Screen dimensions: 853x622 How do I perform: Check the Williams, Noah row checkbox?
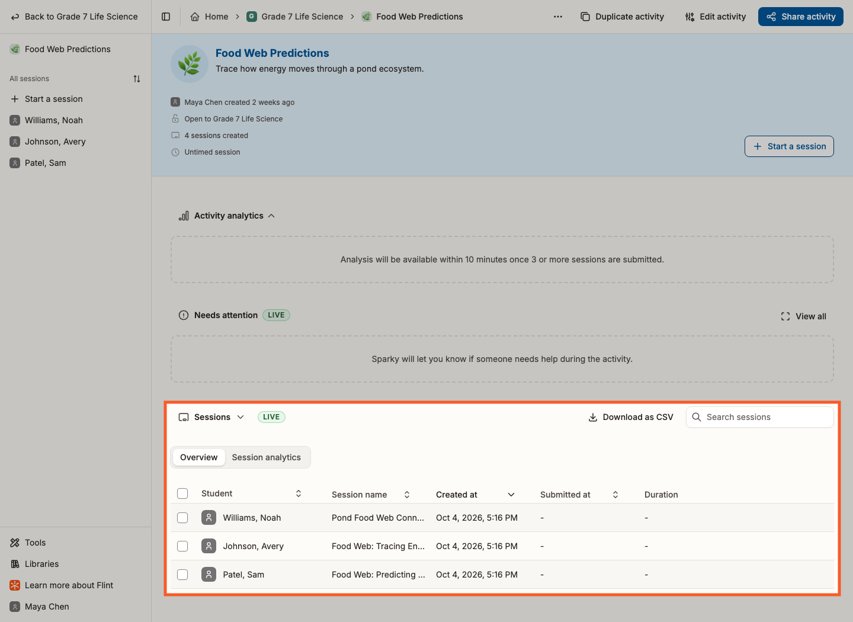pyautogui.click(x=182, y=518)
